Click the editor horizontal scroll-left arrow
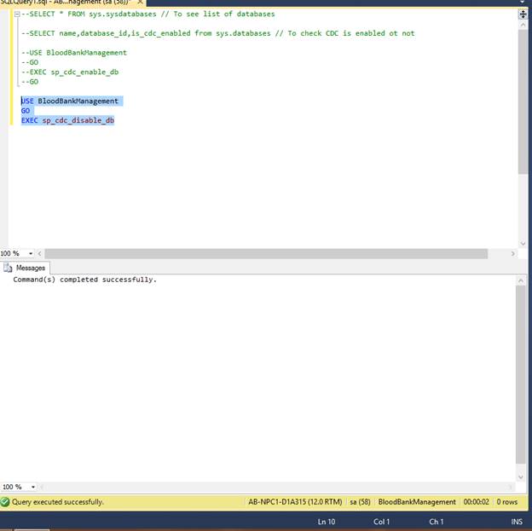532x531 pixels. pyautogui.click(x=40, y=253)
